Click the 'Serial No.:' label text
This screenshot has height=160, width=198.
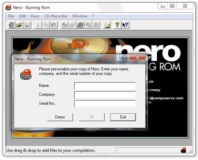click(x=48, y=103)
